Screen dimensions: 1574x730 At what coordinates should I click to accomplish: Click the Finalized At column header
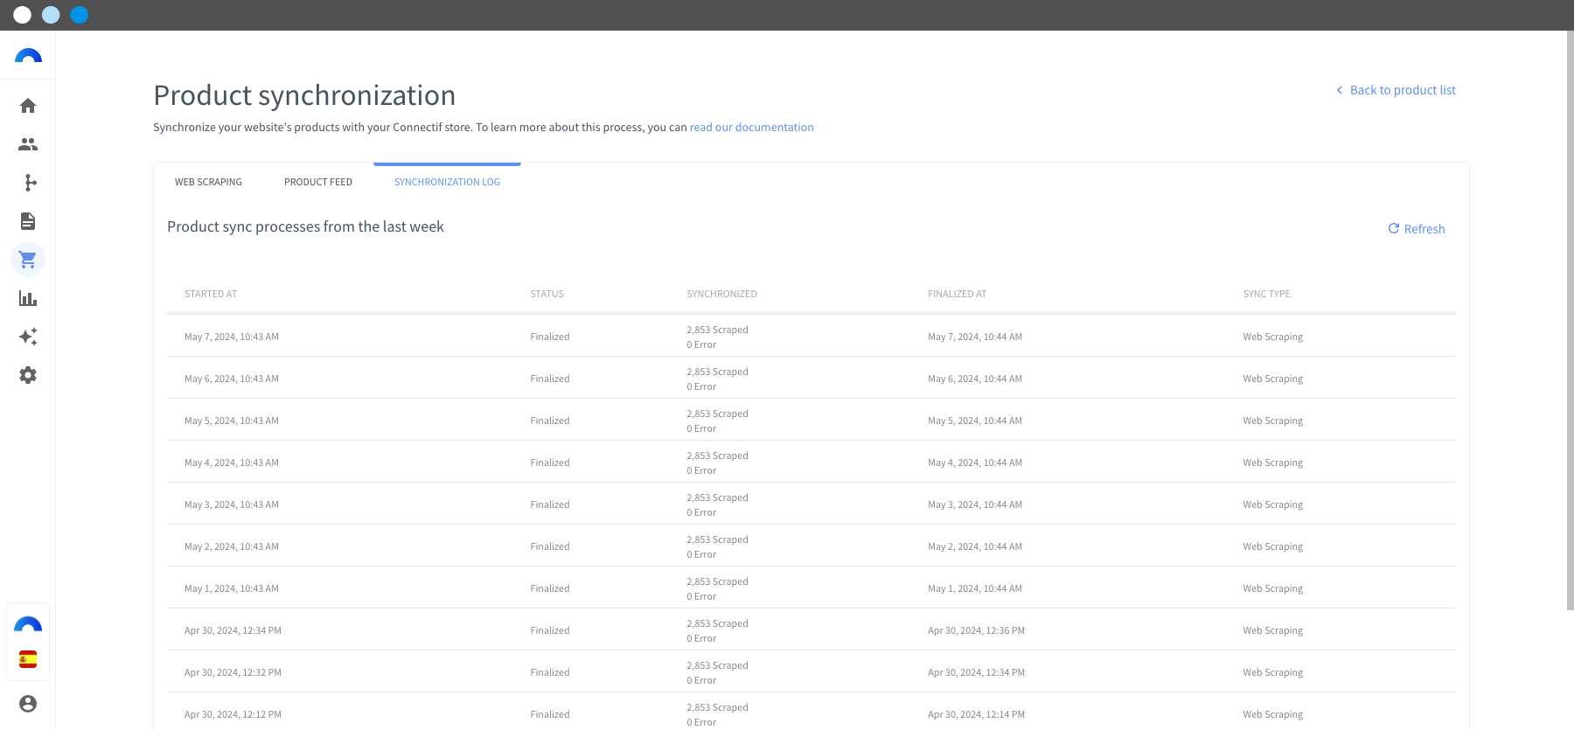pos(957,294)
